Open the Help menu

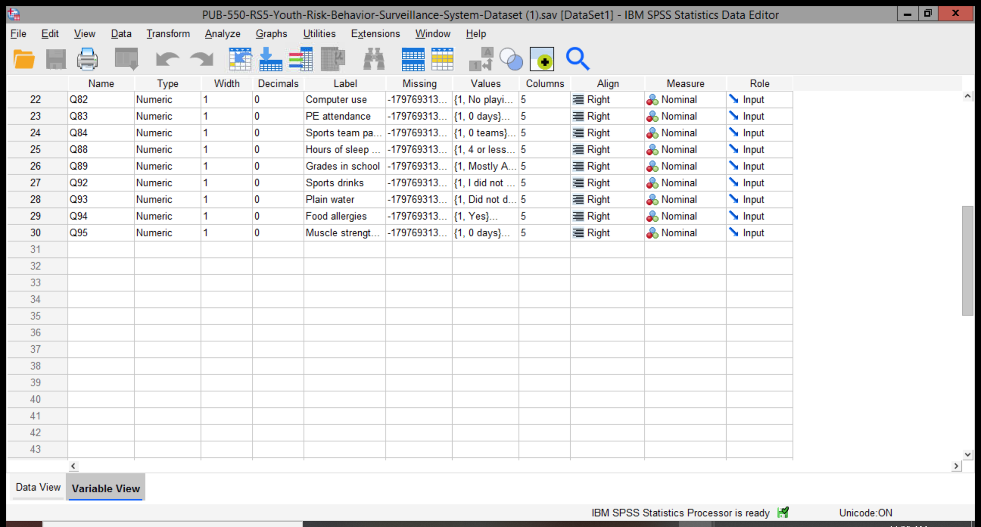[476, 34]
